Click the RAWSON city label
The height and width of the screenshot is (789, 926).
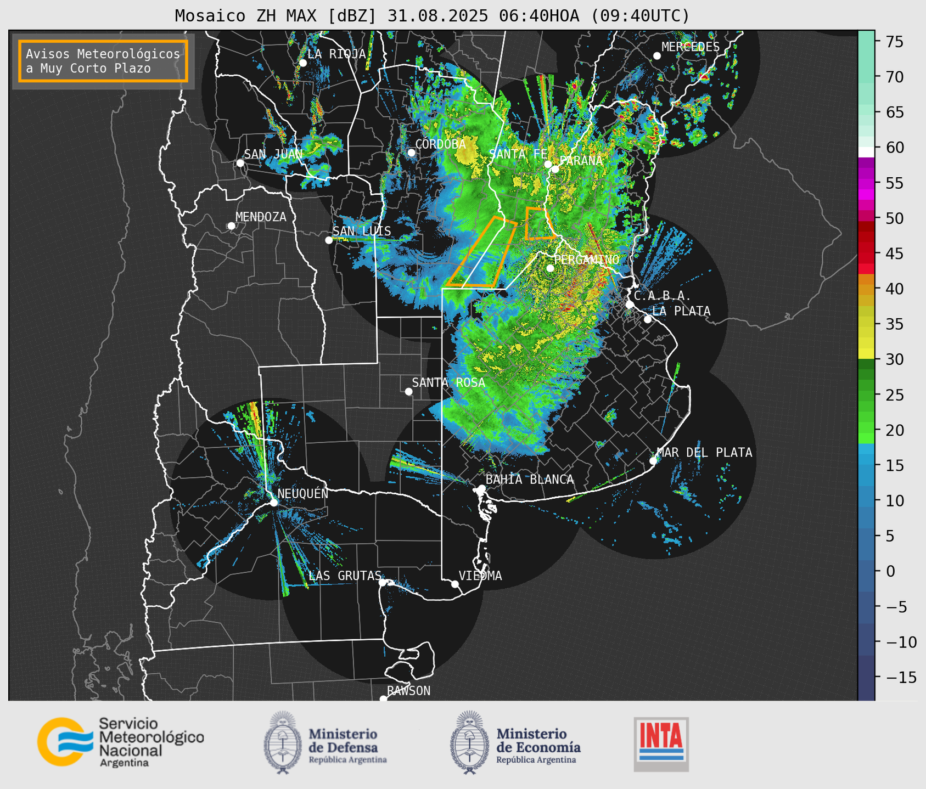(408, 691)
